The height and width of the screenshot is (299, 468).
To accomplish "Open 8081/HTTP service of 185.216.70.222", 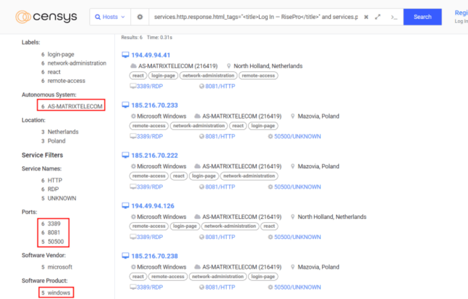I will pos(220,187).
